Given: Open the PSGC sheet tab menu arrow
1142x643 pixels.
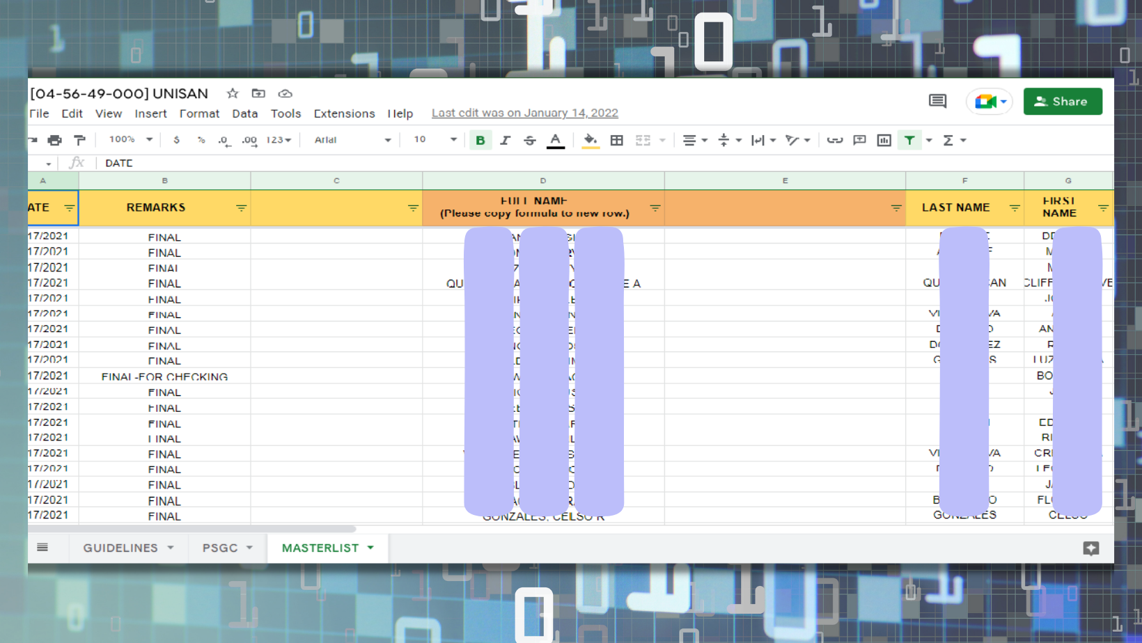Looking at the screenshot, I should (249, 548).
